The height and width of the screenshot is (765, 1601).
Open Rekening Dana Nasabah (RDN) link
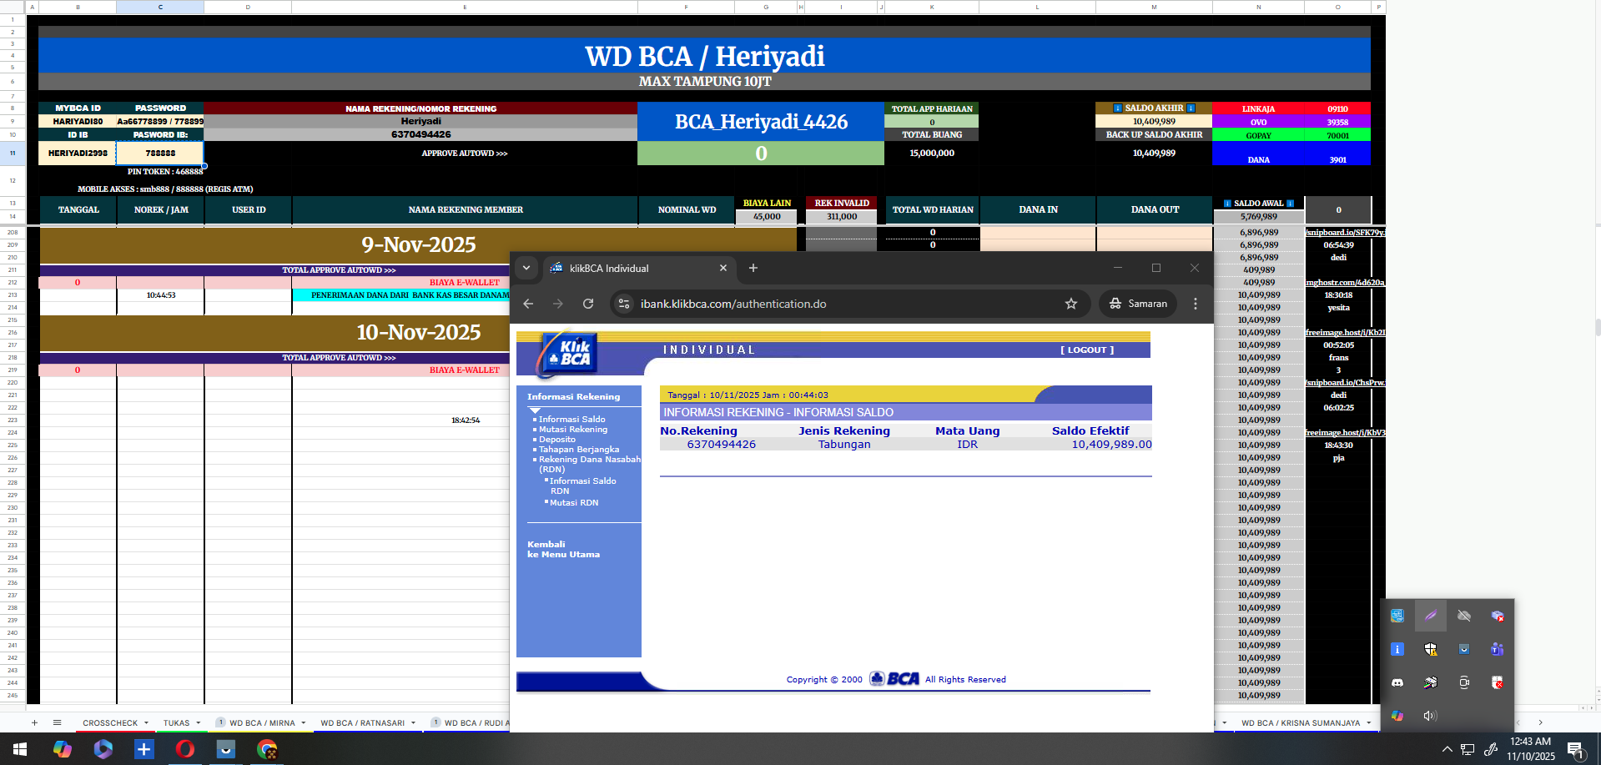pyautogui.click(x=589, y=465)
